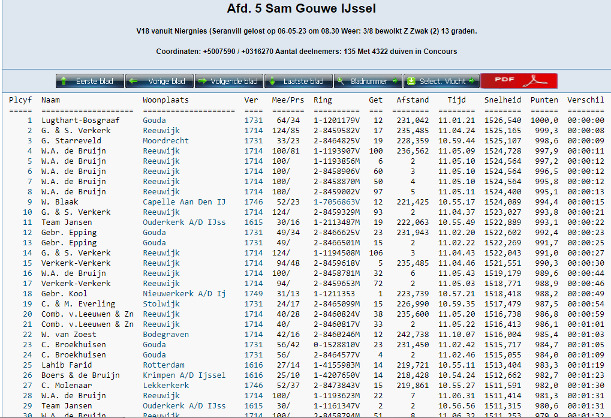
Task: Export the results with the PDF button
Action: coord(519,81)
